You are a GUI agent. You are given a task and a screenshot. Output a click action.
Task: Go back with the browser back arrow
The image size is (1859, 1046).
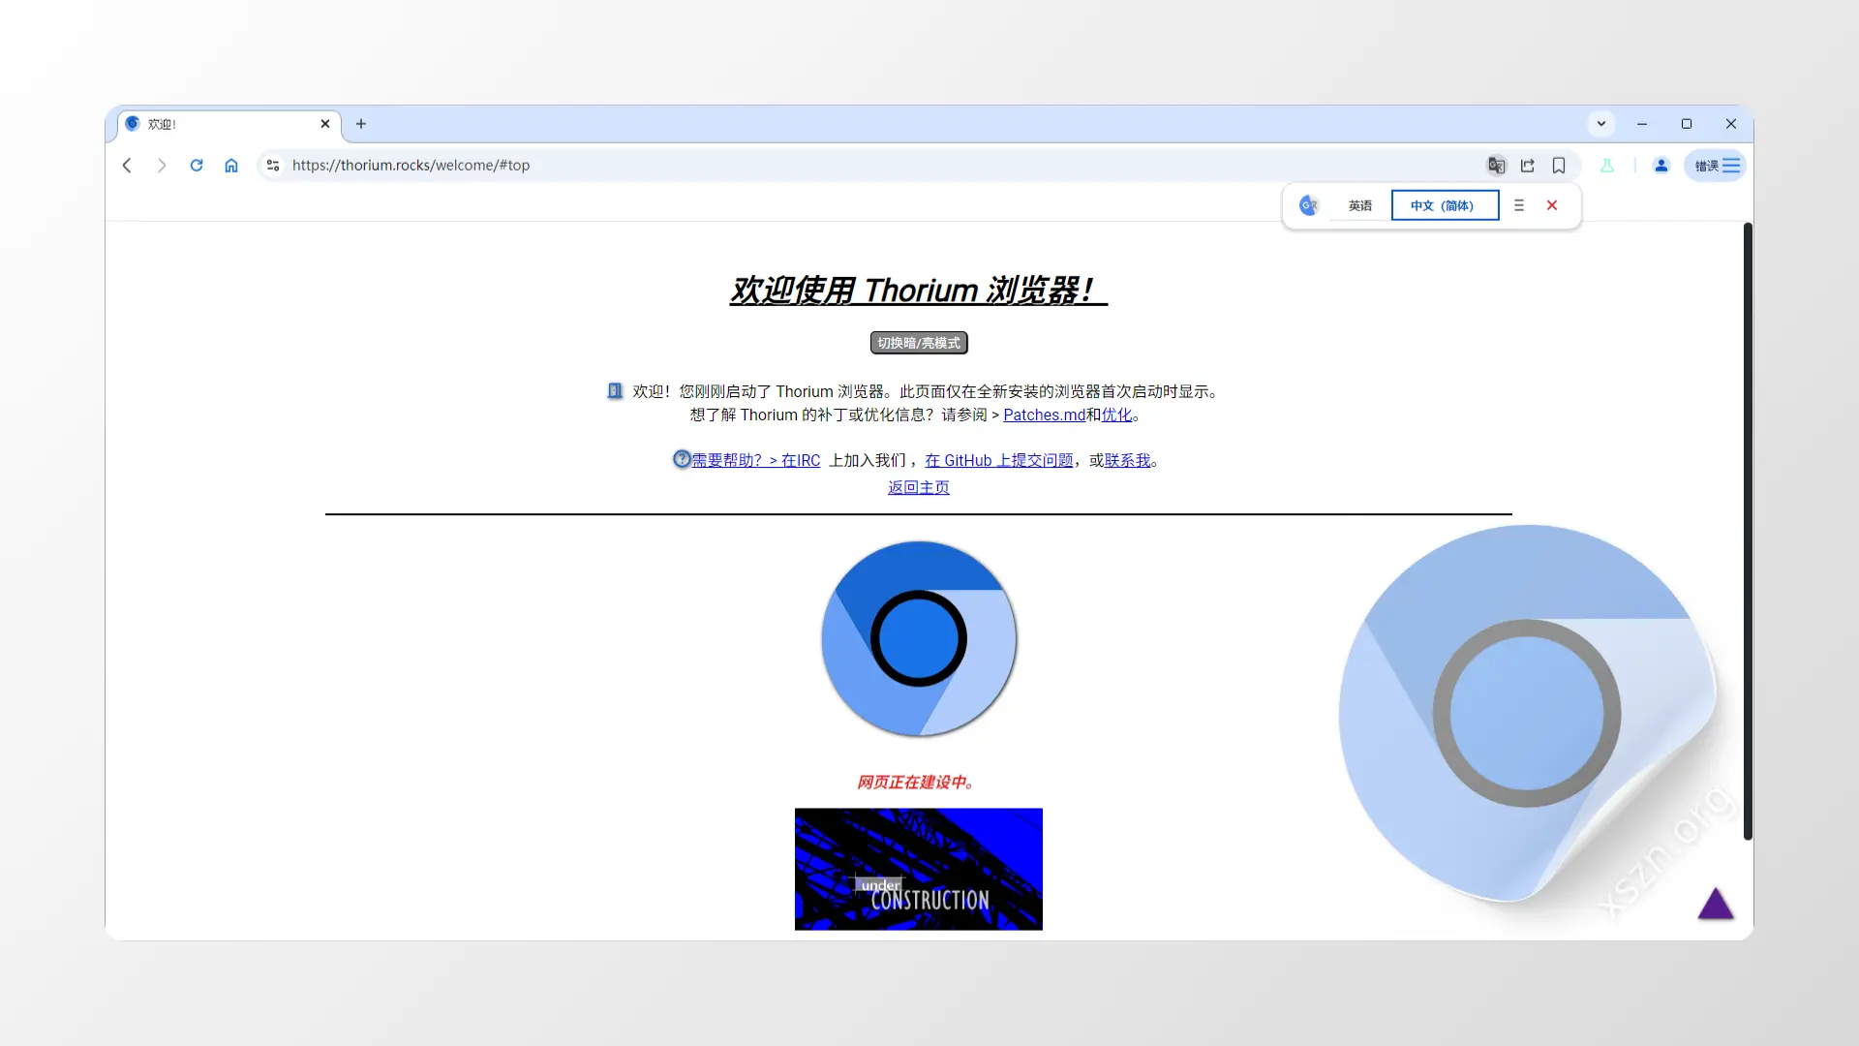click(127, 166)
